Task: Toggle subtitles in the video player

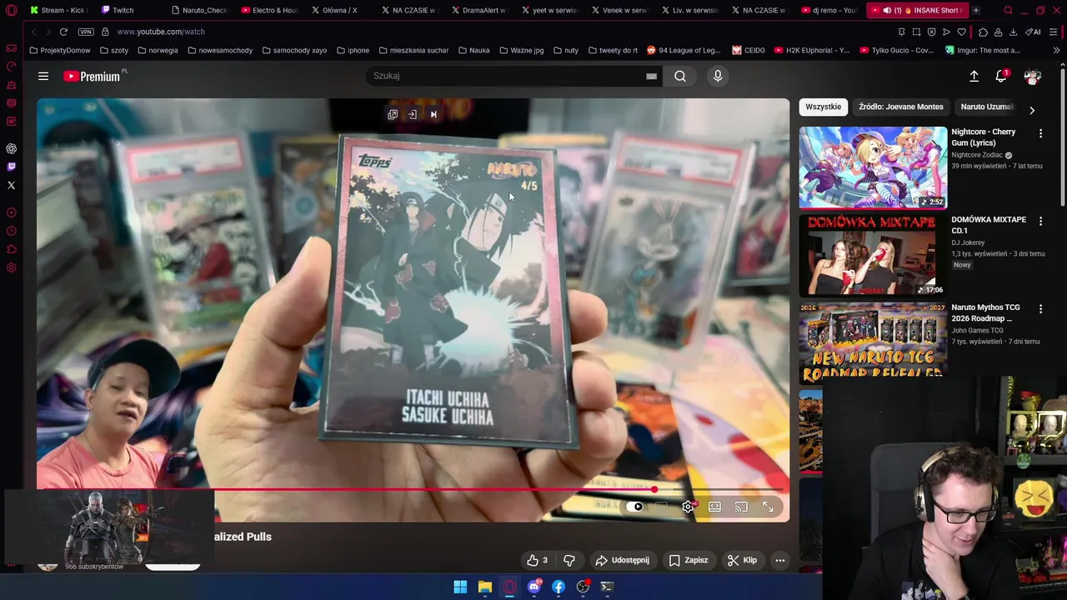Action: pyautogui.click(x=661, y=507)
